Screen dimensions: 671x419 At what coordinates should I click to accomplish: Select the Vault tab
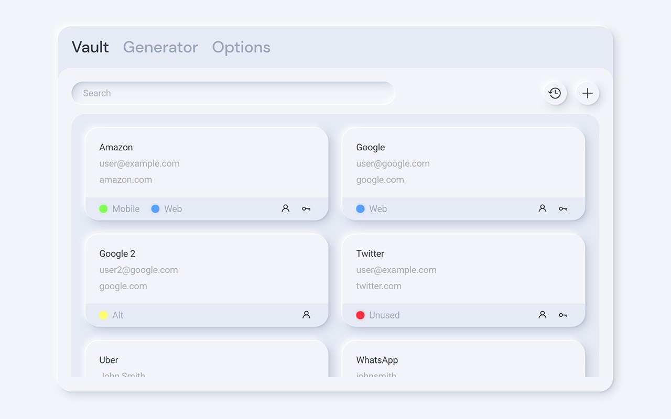(90, 47)
